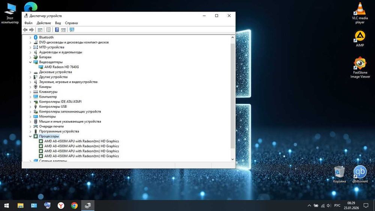The image size is (375, 211).
Task: Select Контроллеры IDE ATA/ATAPI row
Action: click(x=60, y=101)
